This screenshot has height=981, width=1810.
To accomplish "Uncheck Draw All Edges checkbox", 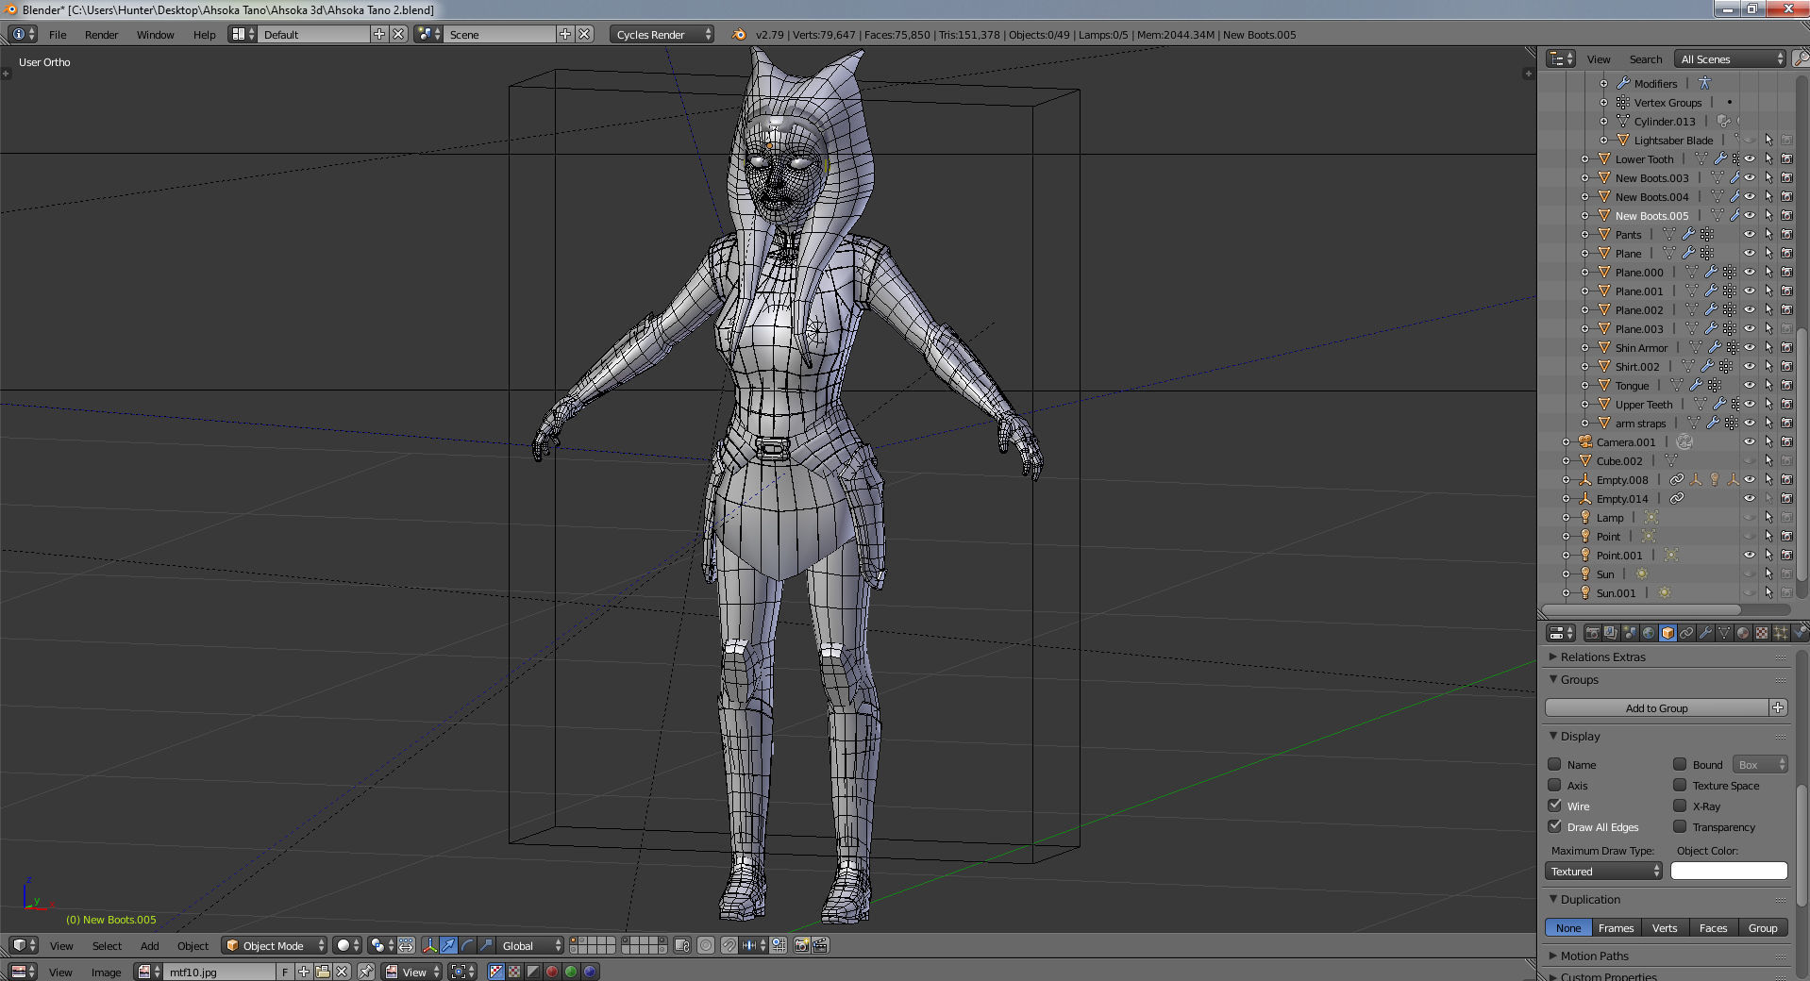I will (1554, 826).
